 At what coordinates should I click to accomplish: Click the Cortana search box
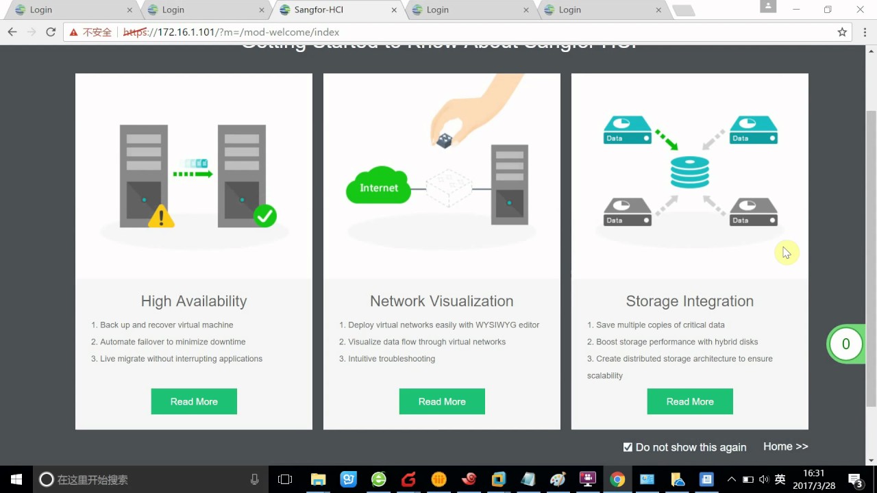151,479
